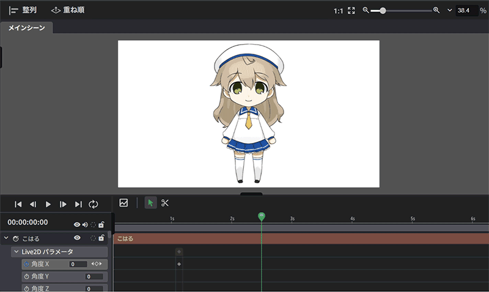Click the work area bar in timeline
489x292 pixels.
pyautogui.click(x=301, y=228)
